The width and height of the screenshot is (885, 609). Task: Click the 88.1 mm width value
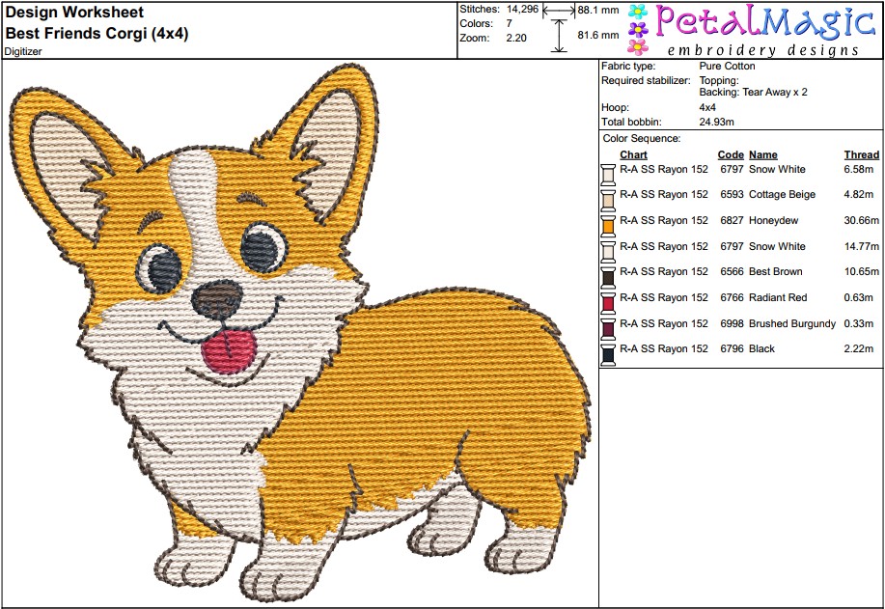[598, 10]
